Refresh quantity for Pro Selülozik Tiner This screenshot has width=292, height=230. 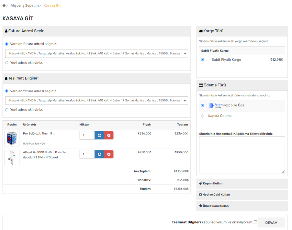[x=99, y=135]
